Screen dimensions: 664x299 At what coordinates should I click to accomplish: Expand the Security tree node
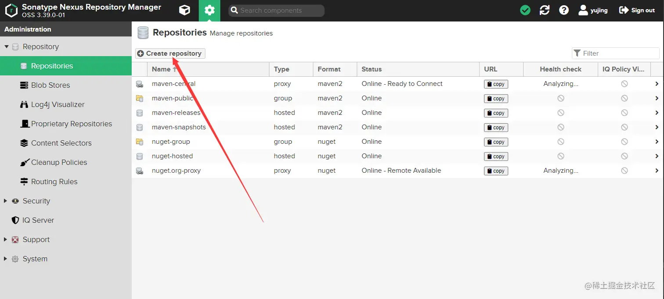pyautogui.click(x=6, y=201)
